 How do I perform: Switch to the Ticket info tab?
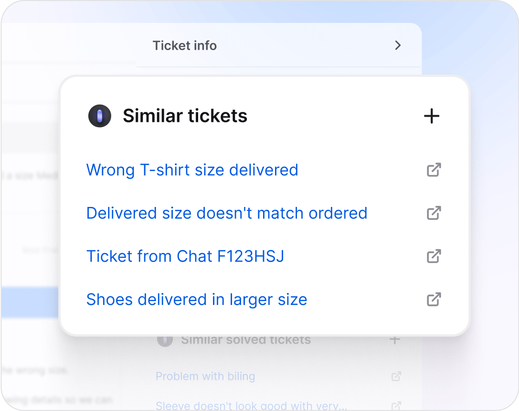point(184,45)
